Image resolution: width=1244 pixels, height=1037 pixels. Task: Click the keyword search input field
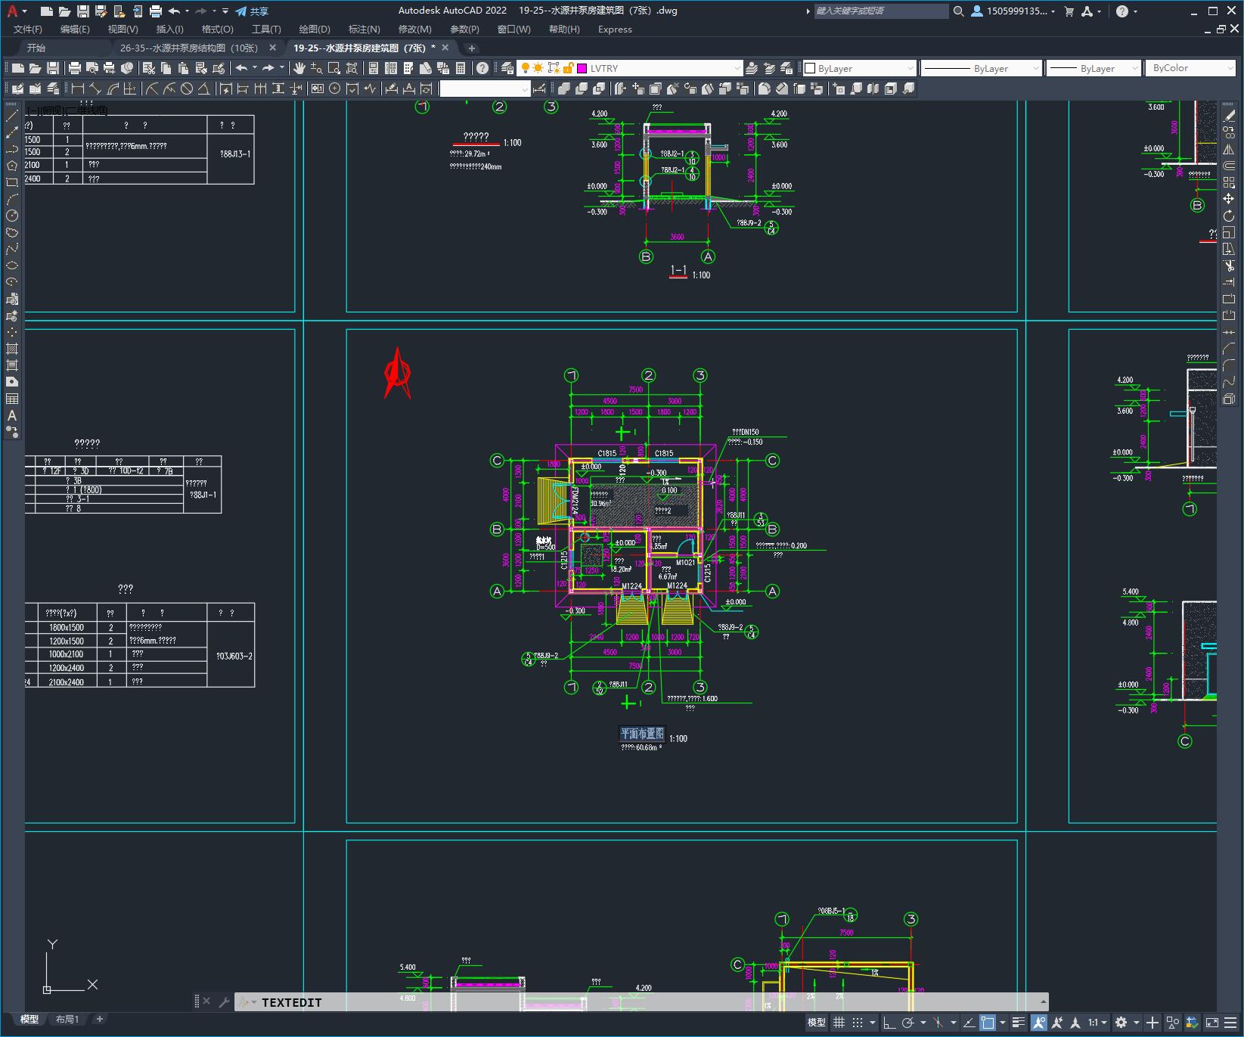881,11
